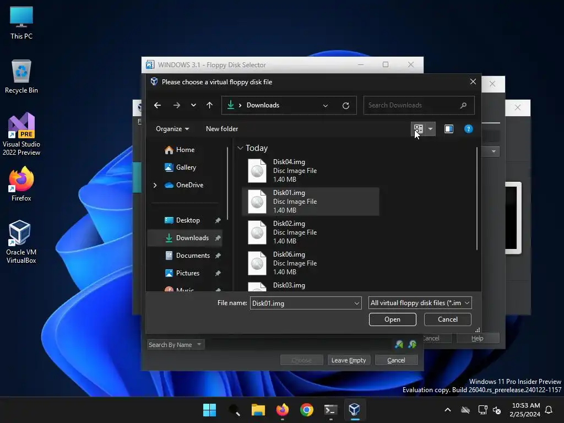Open the notifications bell
Viewport: 564px width, 423px height.
[549, 410]
